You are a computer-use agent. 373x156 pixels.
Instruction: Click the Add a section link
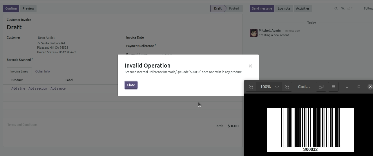click(x=38, y=88)
